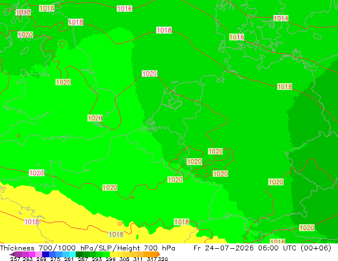Click legend value 281
338x261 pixels.
click(69, 259)
